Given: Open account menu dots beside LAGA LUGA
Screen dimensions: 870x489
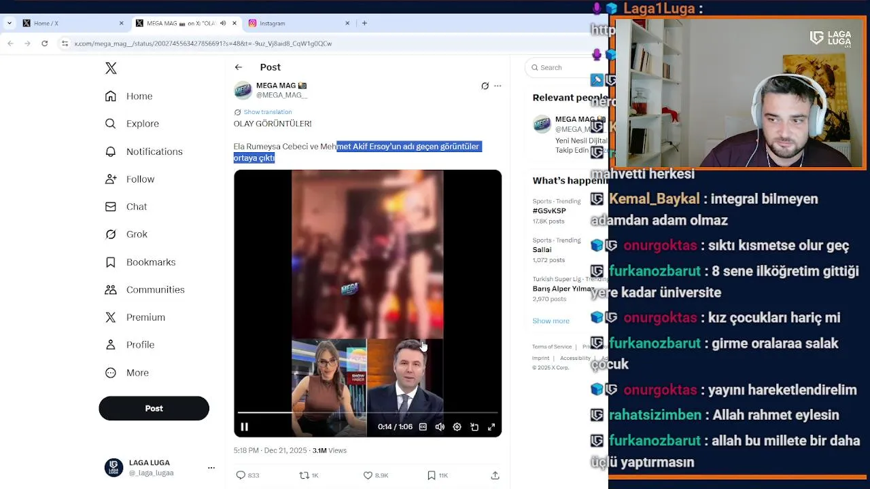Looking at the screenshot, I should click(211, 468).
